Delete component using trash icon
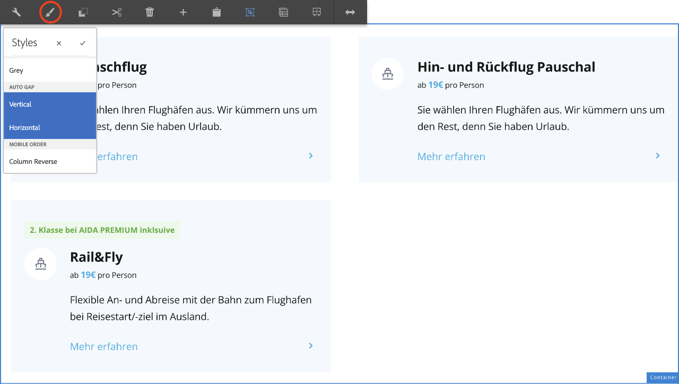Viewport: 679px width, 384px height. 150,12
